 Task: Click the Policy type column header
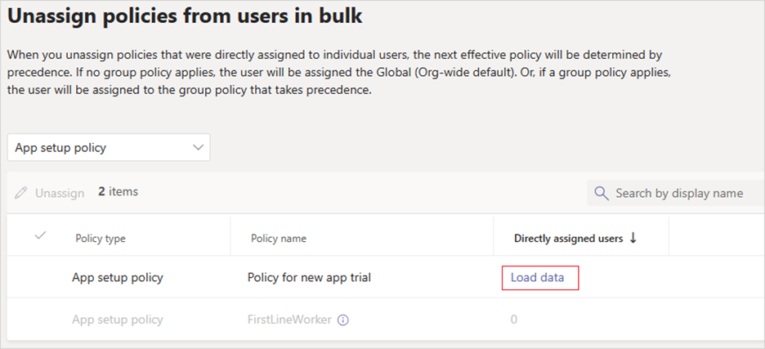pyautogui.click(x=101, y=239)
